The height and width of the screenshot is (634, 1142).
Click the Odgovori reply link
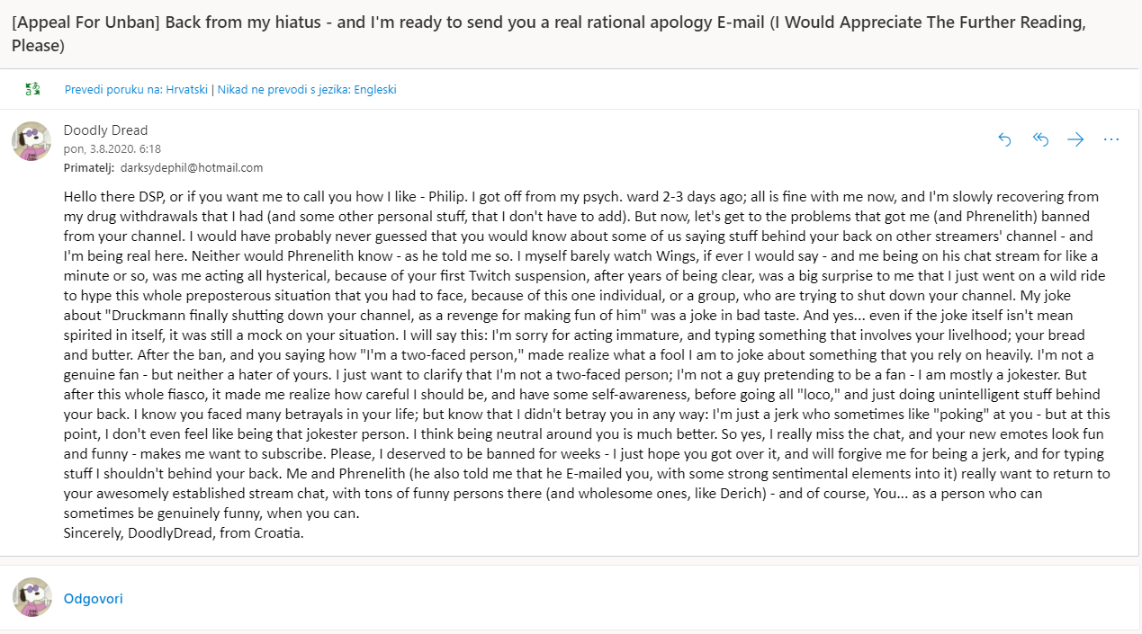click(x=93, y=598)
